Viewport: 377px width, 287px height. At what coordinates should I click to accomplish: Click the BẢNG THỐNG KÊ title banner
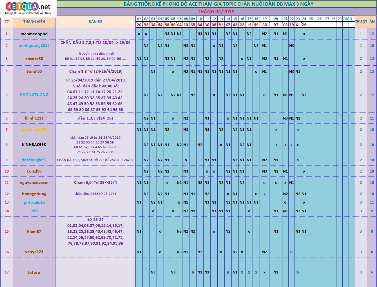(x=216, y=4)
